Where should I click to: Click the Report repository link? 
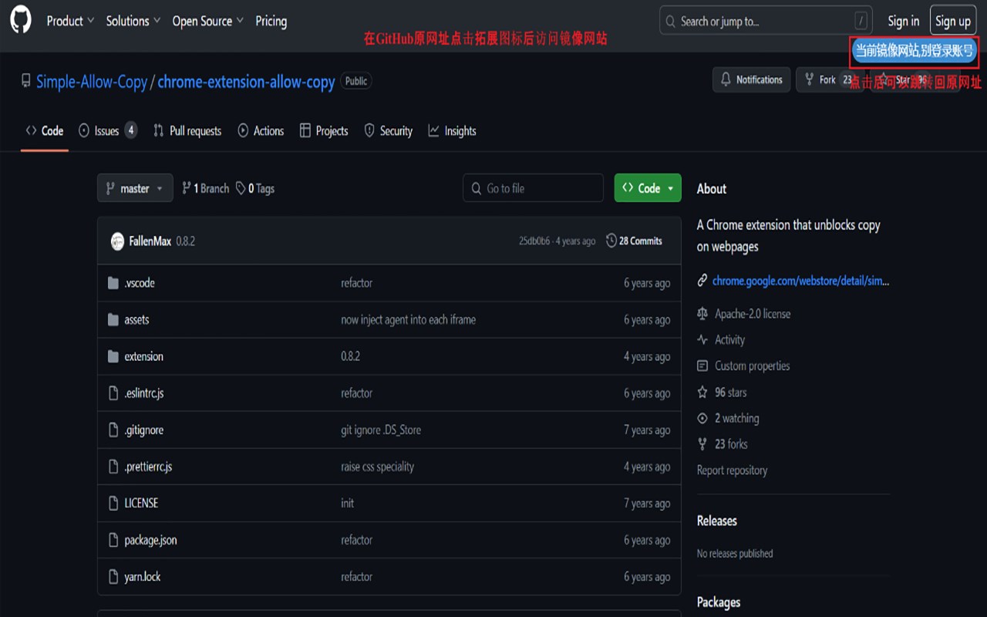732,470
